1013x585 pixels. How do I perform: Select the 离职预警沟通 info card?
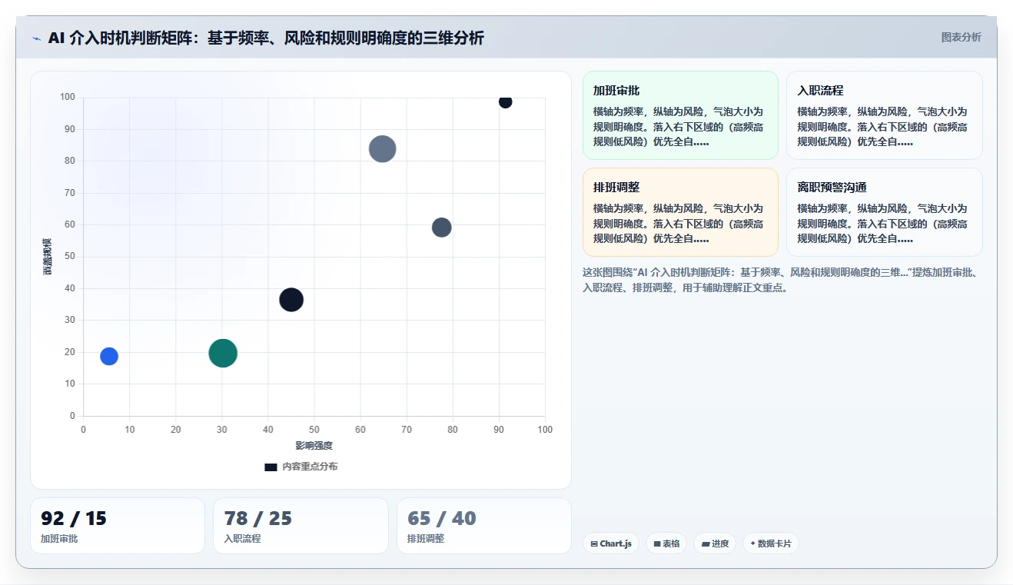point(885,212)
